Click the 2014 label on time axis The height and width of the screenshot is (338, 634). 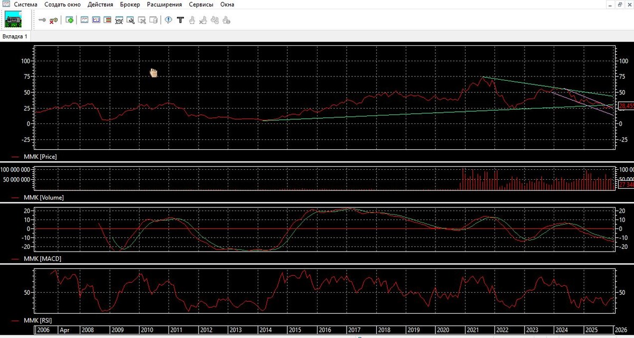(x=266, y=330)
